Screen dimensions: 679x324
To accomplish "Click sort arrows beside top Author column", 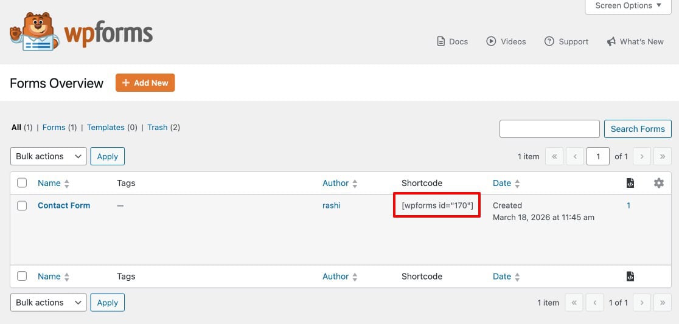I will pyautogui.click(x=355, y=184).
